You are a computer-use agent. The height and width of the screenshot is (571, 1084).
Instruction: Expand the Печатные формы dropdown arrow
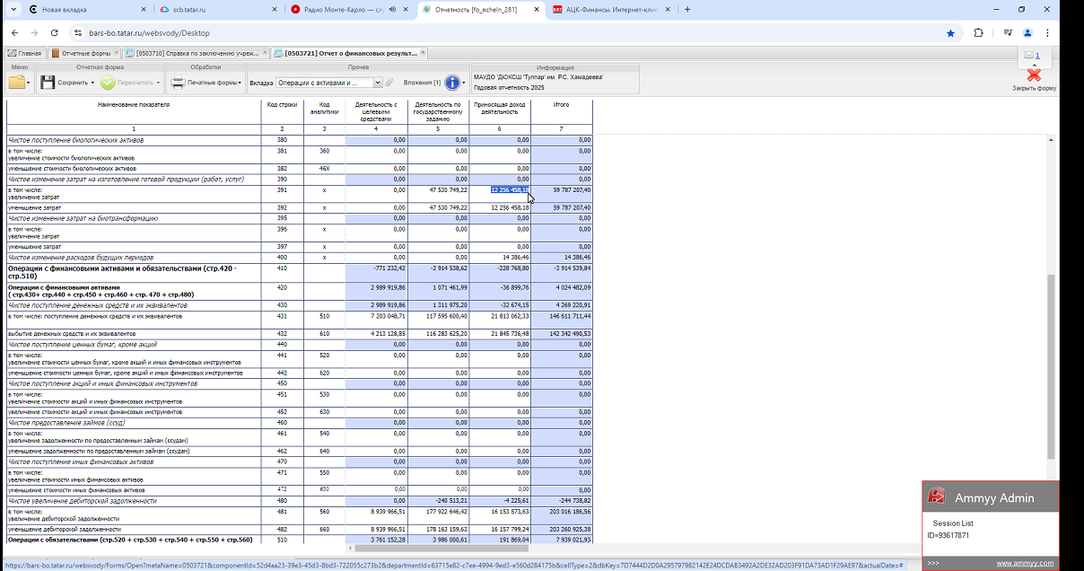click(x=240, y=83)
